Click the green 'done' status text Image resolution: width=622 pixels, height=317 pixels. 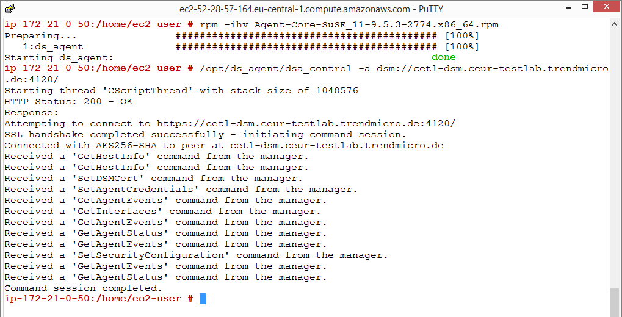443,58
